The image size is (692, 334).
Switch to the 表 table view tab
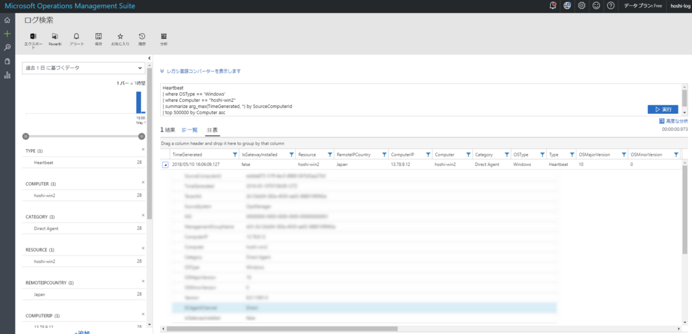(212, 130)
